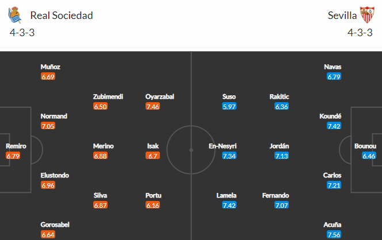Click the Real Sociedad club crest
382x240 pixels.
pyautogui.click(x=16, y=14)
